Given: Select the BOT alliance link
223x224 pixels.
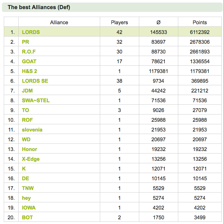Looking at the screenshot, I should coord(27,217).
